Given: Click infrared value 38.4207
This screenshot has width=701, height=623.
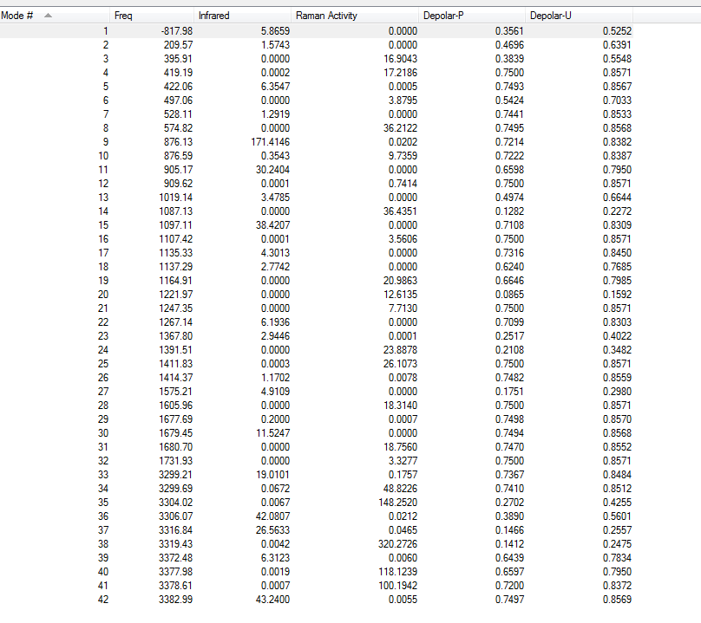Looking at the screenshot, I should [x=272, y=224].
